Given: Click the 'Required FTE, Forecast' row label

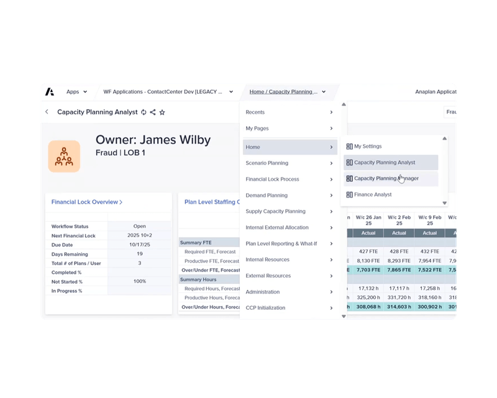Looking at the screenshot, I should [x=210, y=251].
